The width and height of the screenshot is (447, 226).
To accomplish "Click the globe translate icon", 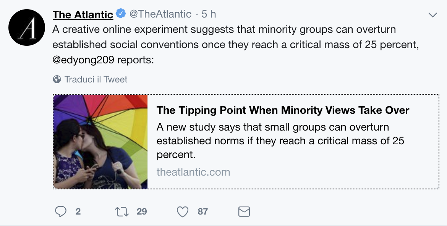I will pos(57,79).
